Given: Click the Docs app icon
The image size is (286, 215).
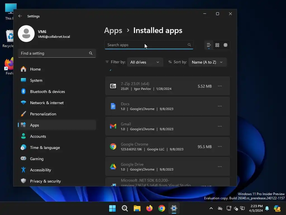Looking at the screenshot, I should (113, 106).
